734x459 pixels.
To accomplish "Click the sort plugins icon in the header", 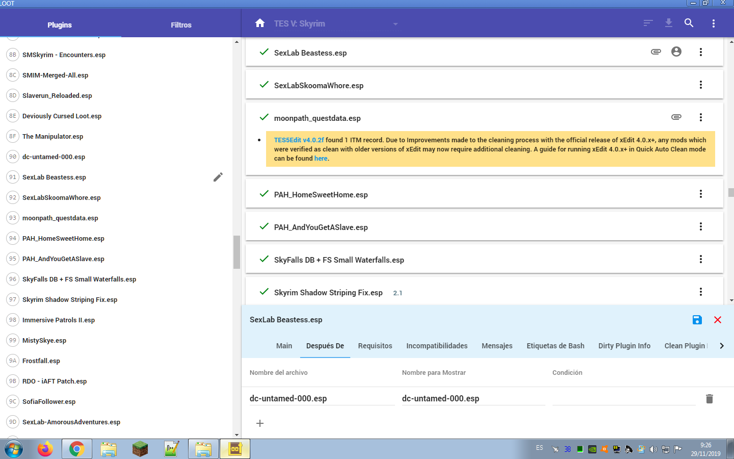I will coord(648,23).
